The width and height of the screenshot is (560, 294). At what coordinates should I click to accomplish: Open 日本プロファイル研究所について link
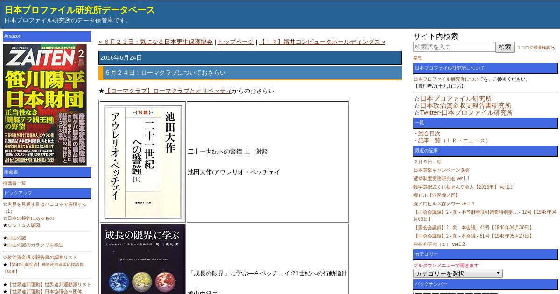pos(448,79)
